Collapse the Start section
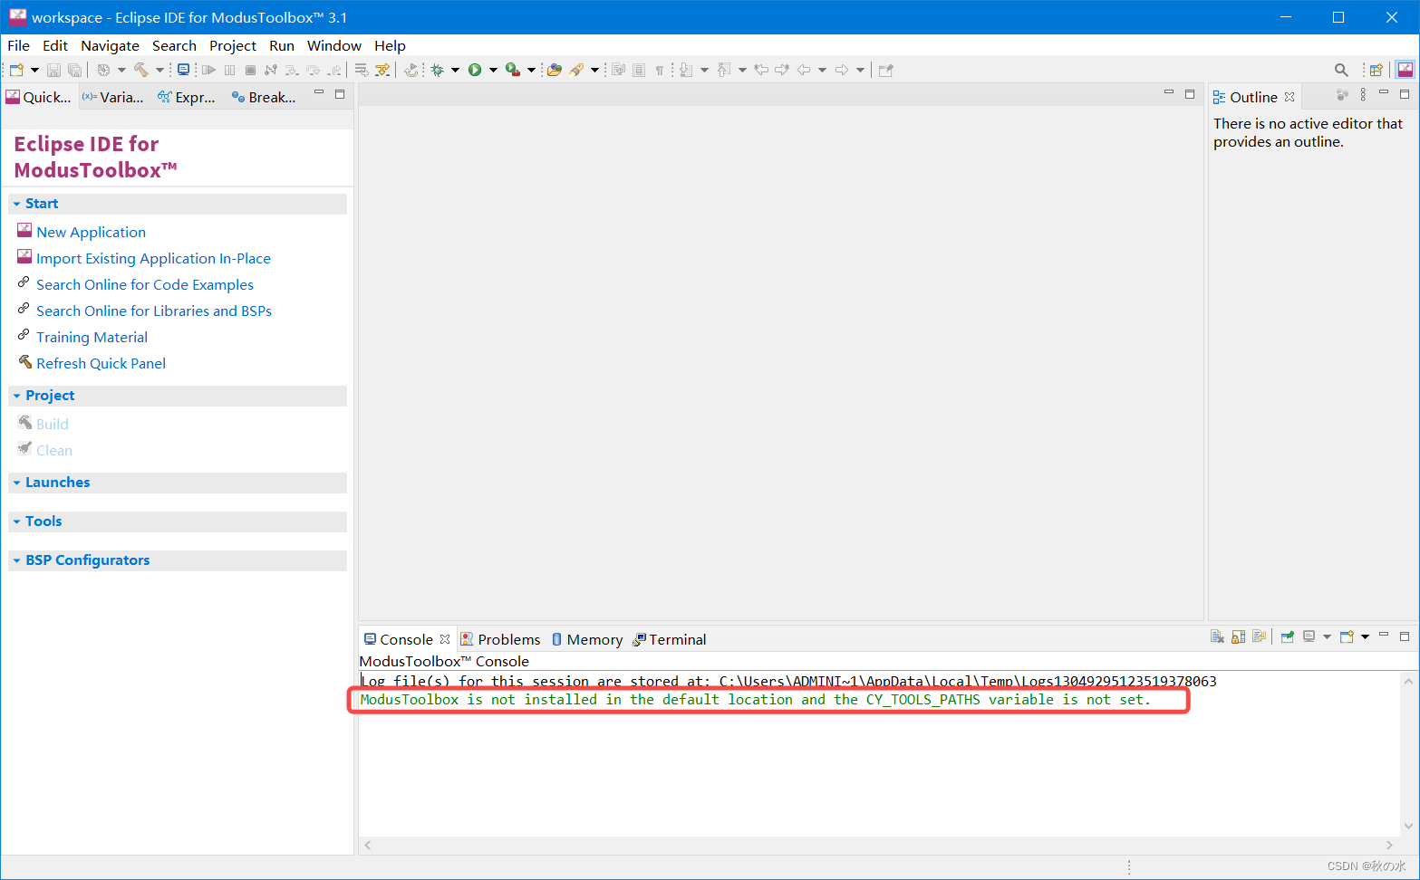1420x880 pixels. pyautogui.click(x=16, y=204)
